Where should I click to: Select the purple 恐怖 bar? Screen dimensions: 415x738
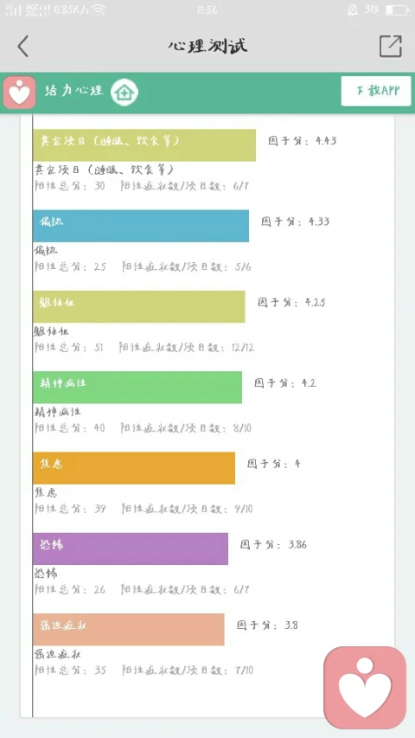click(131, 549)
